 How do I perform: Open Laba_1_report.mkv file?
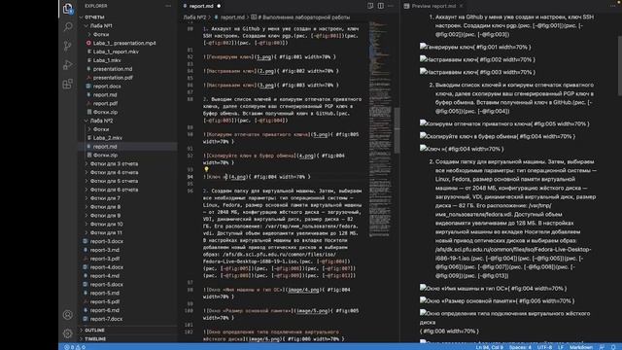[116, 52]
